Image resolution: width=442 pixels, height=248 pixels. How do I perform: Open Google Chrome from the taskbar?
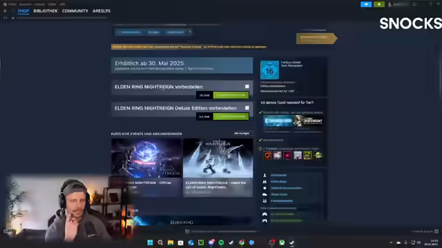click(242, 242)
